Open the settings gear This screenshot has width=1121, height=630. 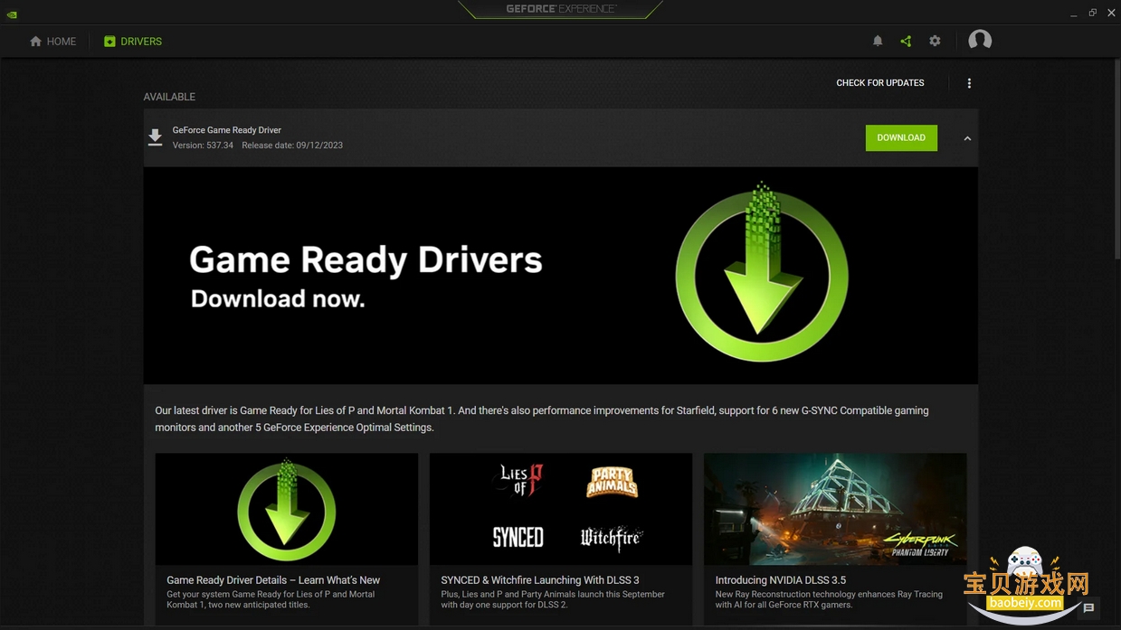click(x=935, y=41)
